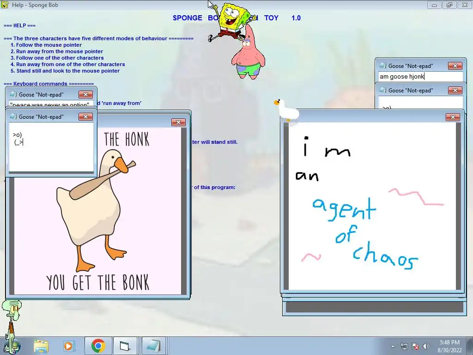This screenshot has width=473, height=355.
Task: Click the title bar icon of the right lower Not-epad
Action: [383, 90]
